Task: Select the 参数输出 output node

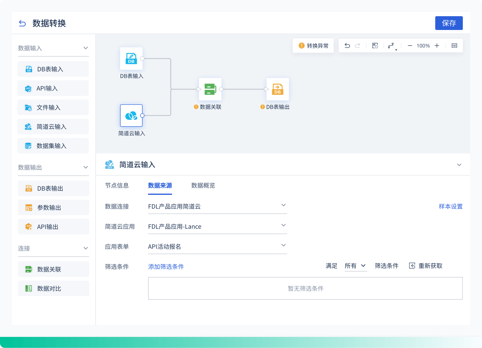Action: (53, 207)
